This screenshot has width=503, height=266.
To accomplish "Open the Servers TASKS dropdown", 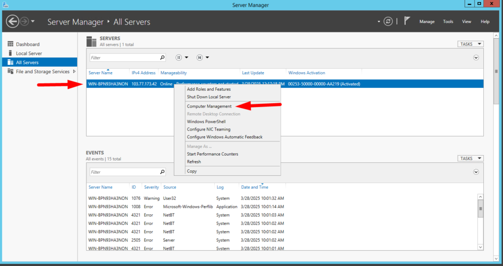I will pyautogui.click(x=470, y=44).
